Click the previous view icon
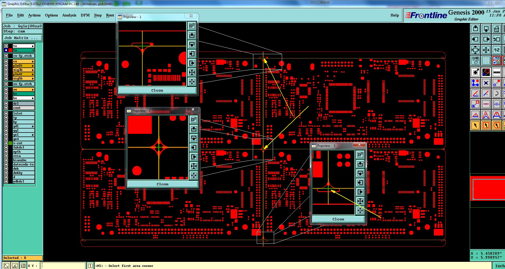The height and width of the screenshot is (269, 505). pos(497,39)
